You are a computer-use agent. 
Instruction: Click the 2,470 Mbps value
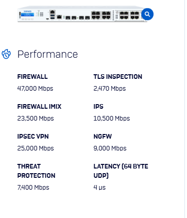pyautogui.click(x=110, y=89)
